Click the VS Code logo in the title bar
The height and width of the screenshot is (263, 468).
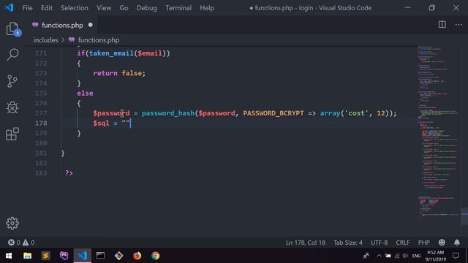tap(9, 7)
